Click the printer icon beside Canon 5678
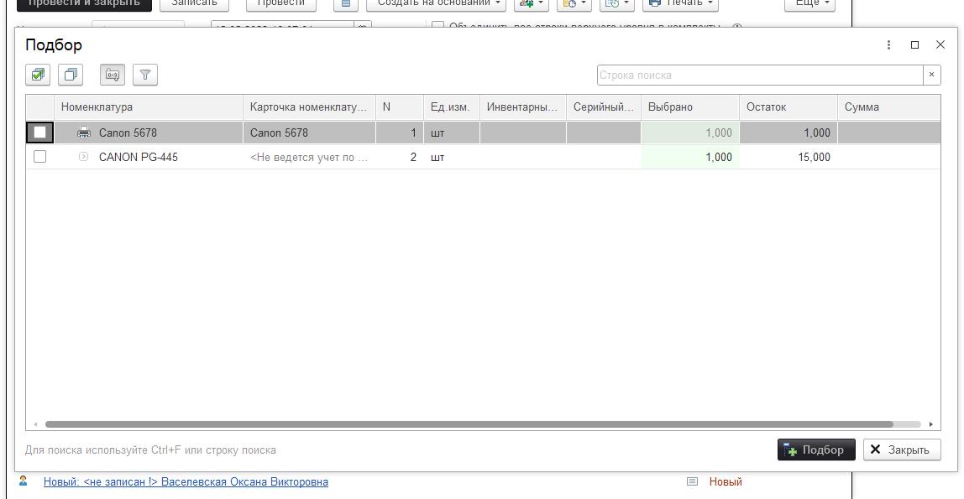 click(84, 133)
